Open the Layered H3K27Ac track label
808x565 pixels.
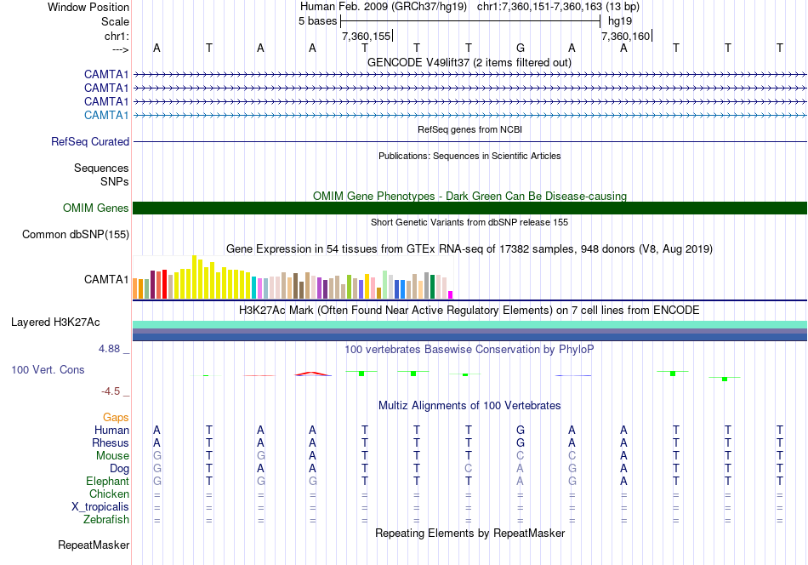click(x=55, y=322)
